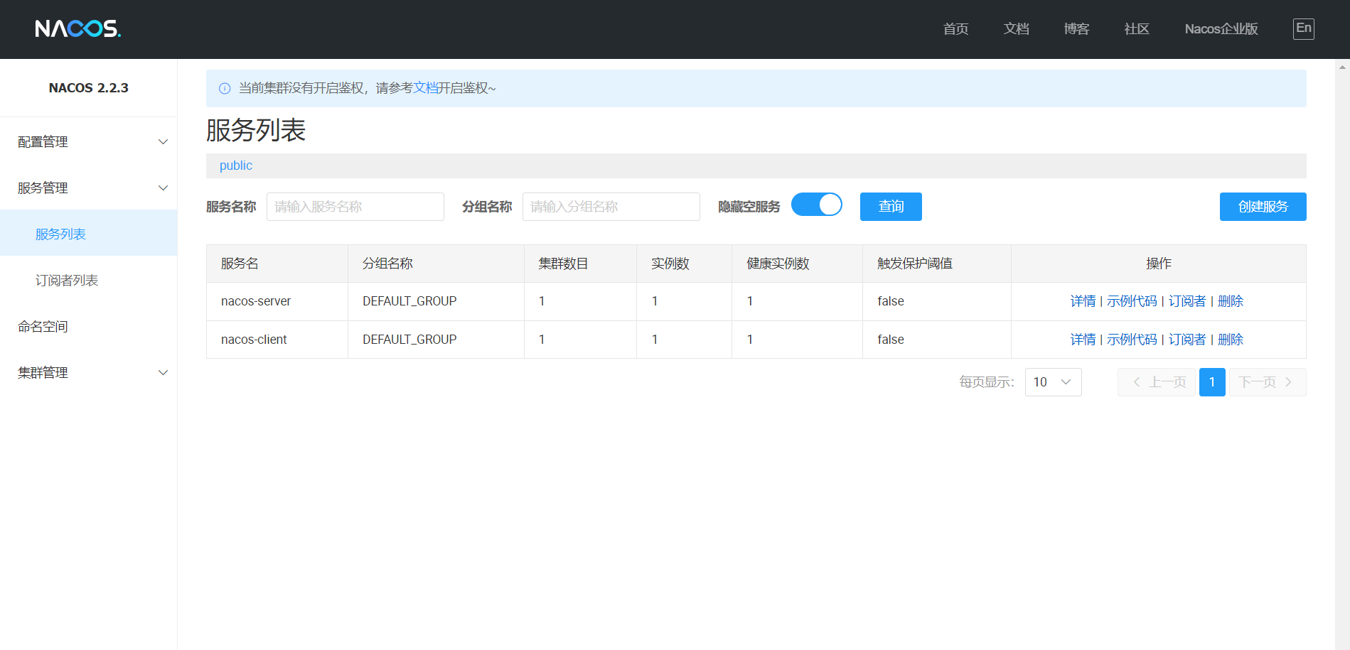Switch language using the En icon

(x=1303, y=28)
